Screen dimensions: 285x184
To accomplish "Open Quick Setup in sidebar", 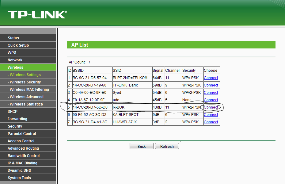I will pos(28,45).
